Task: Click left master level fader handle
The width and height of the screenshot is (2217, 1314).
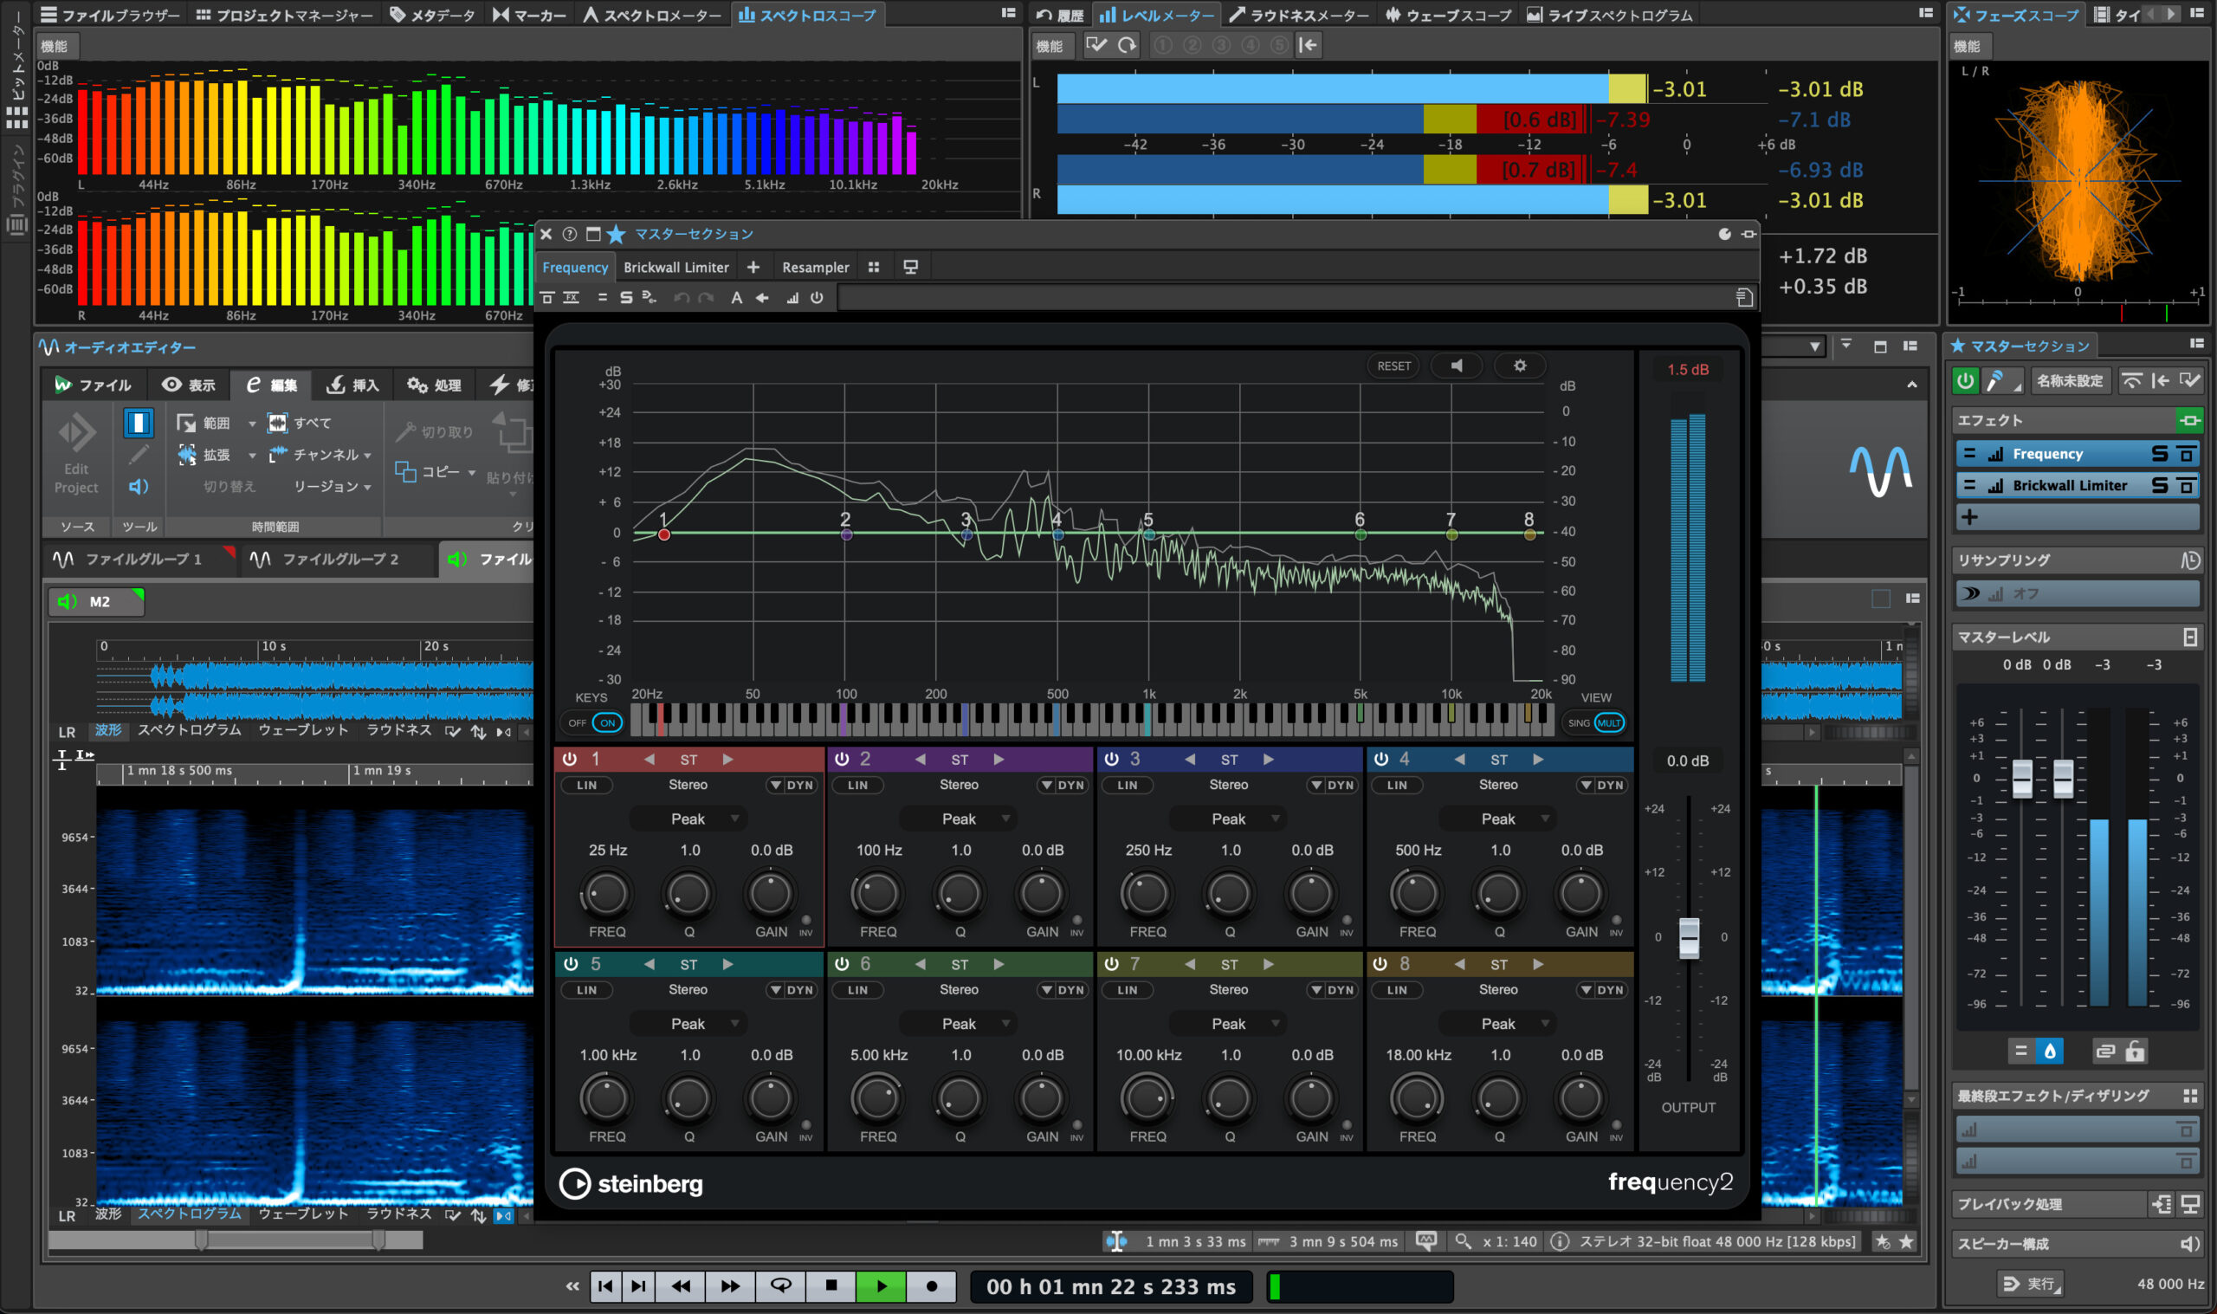Action: tap(2022, 779)
